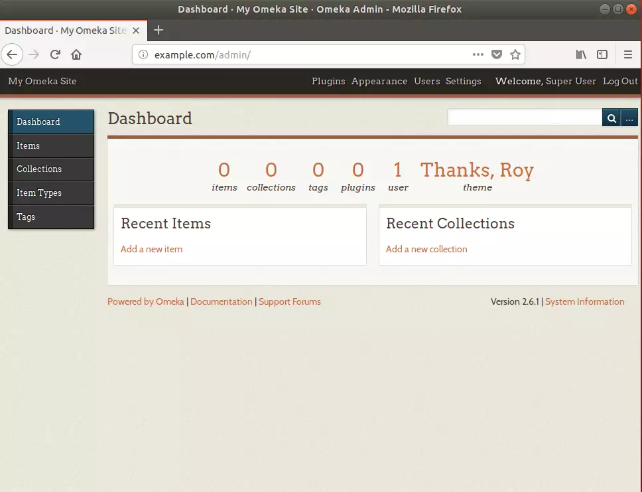This screenshot has height=492, width=642.
Task: Log Out of Omeka admin
Action: click(x=620, y=81)
